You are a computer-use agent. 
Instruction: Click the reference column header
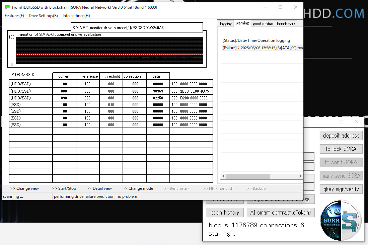tap(88, 76)
